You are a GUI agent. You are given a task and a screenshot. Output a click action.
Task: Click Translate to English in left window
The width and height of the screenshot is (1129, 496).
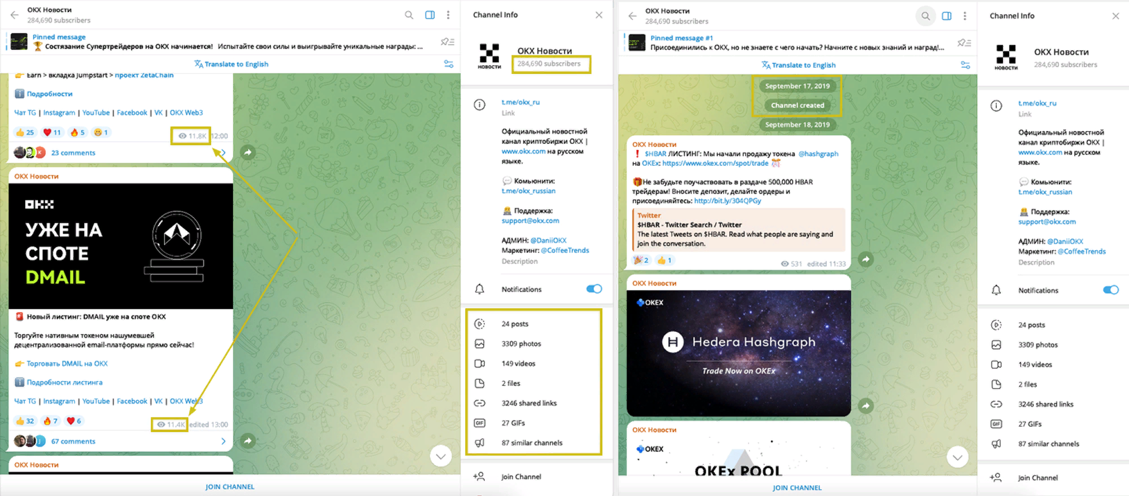(231, 64)
